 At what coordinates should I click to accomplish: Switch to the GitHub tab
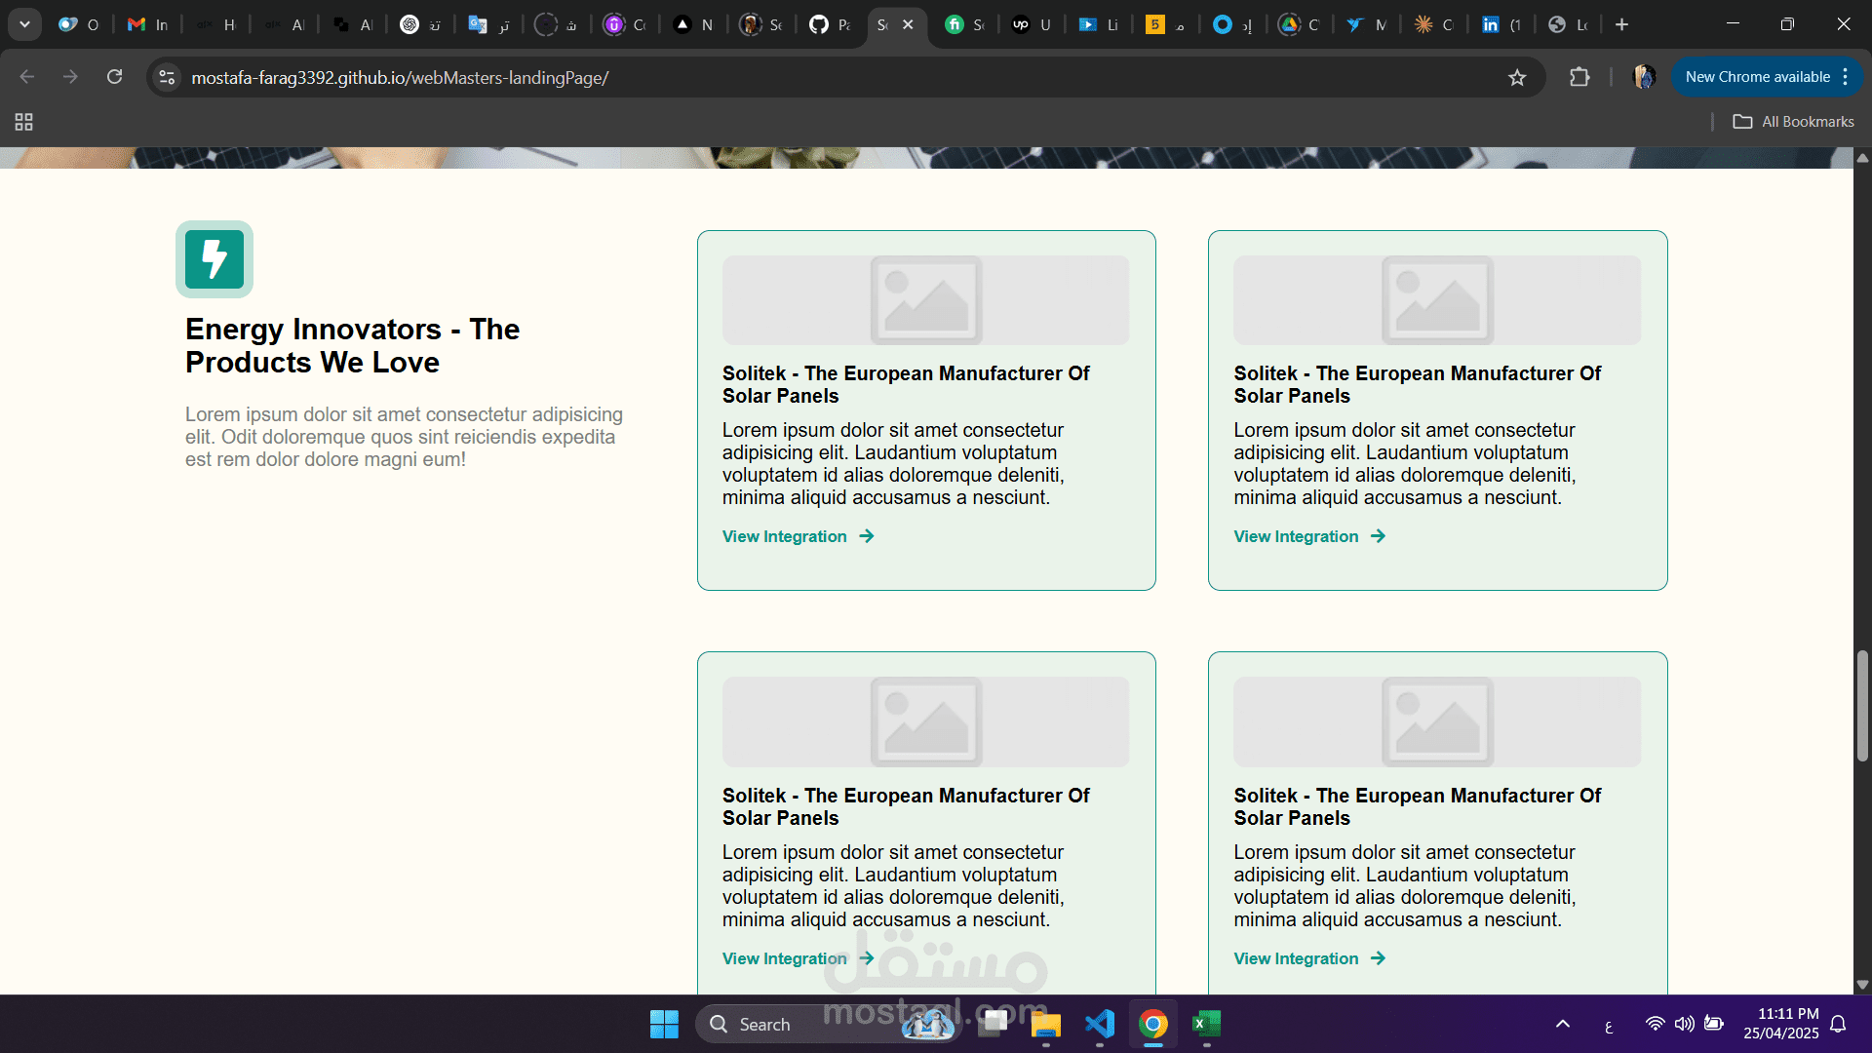(831, 24)
